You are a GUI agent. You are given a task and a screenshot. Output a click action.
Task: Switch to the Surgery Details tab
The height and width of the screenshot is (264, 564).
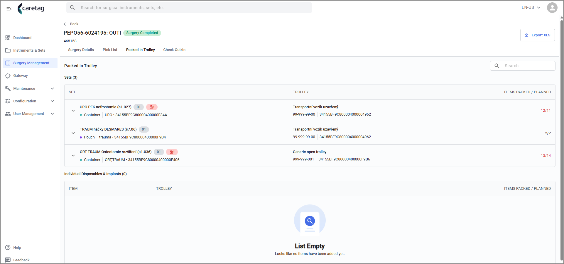click(81, 50)
